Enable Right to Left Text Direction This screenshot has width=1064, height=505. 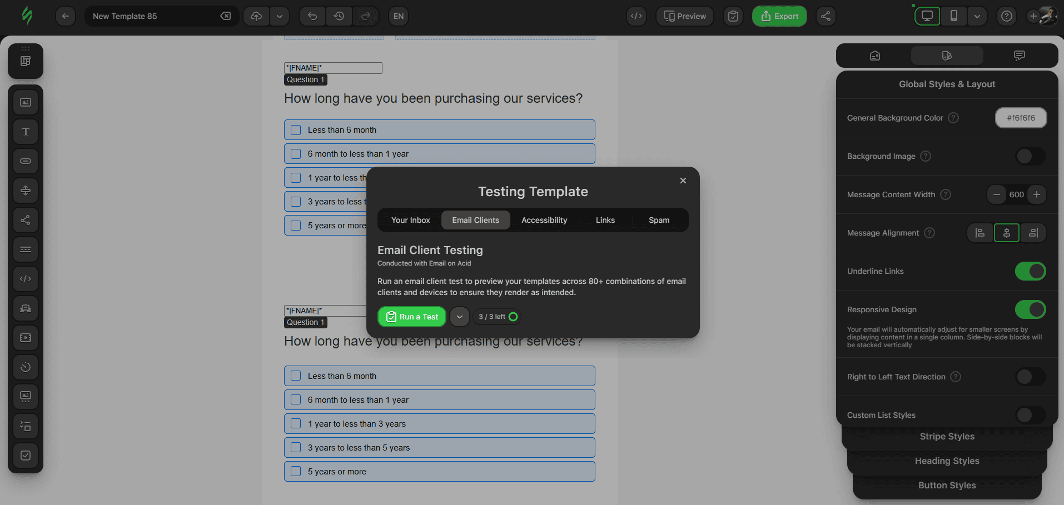click(x=1030, y=377)
